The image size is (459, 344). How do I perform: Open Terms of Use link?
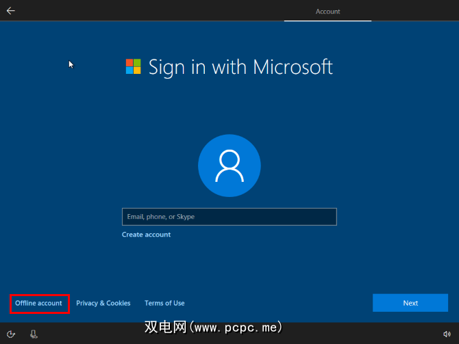point(164,303)
